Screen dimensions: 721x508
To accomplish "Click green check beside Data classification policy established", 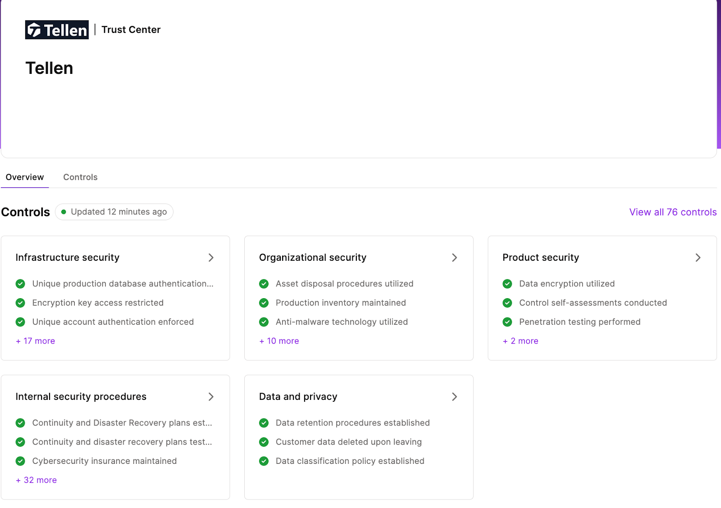I will tap(264, 461).
